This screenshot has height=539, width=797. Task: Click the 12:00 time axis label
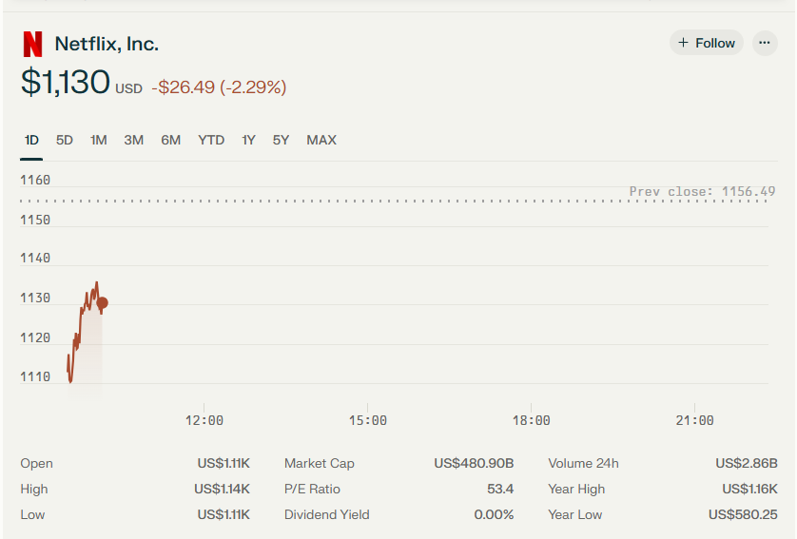(204, 420)
